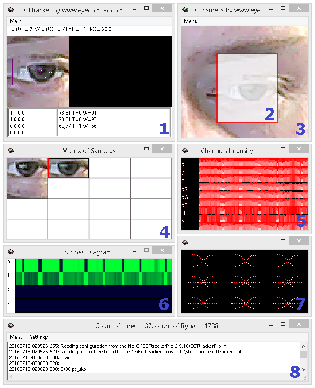Click the Count of Lines window icon
The image size is (315, 388).
click(x=11, y=325)
